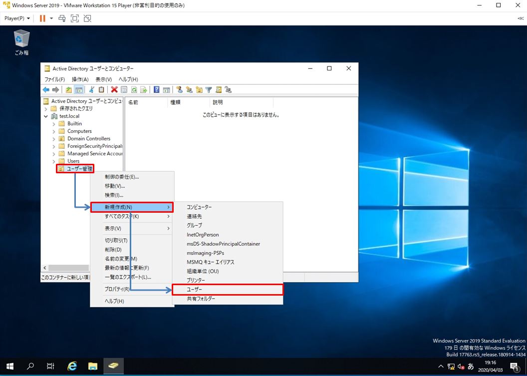Click the Export List toolbar icon
Image resolution: width=527 pixels, height=376 pixels.
pos(144,90)
